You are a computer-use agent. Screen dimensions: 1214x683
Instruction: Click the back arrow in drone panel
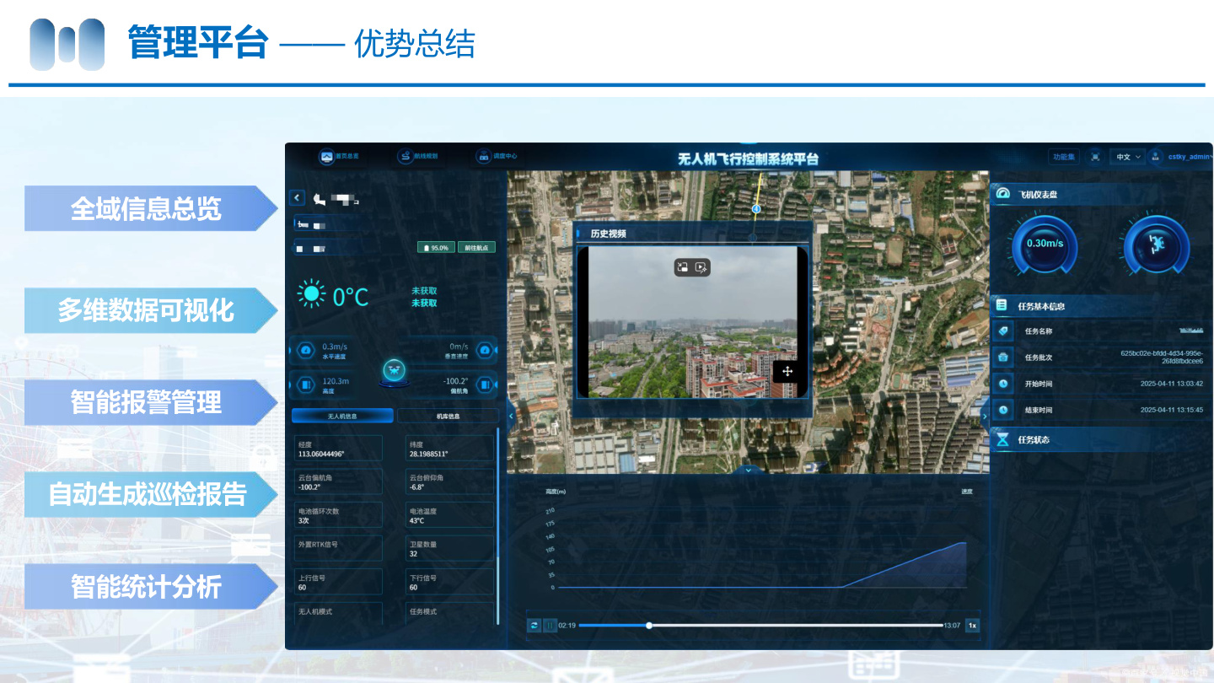[297, 197]
